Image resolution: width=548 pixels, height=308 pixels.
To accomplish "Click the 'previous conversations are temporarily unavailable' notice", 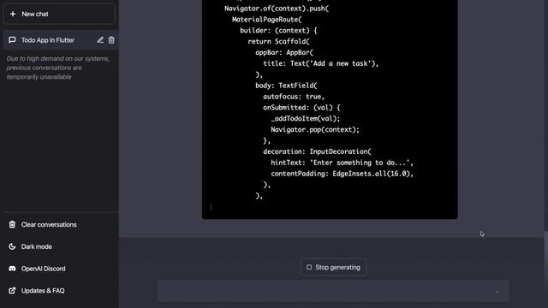I will tap(58, 68).
